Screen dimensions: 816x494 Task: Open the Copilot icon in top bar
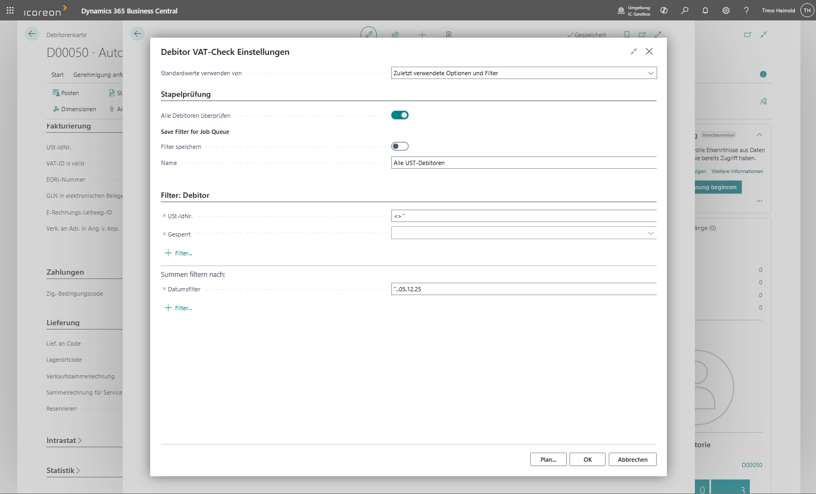[x=664, y=10]
